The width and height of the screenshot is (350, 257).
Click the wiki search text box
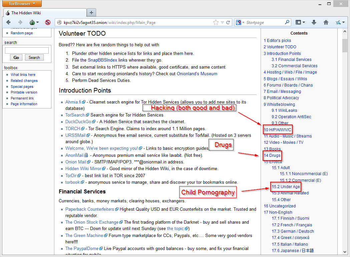click(x=27, y=50)
